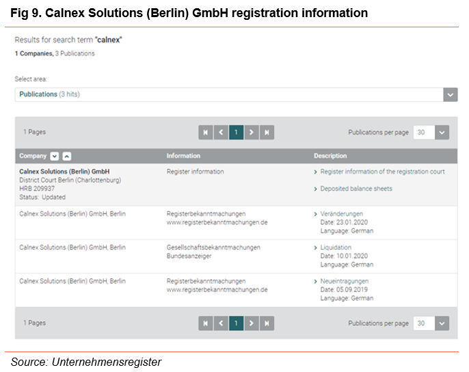Click chevron before Neueintragungen
Image resolution: width=469 pixels, height=372 pixels.
(315, 282)
